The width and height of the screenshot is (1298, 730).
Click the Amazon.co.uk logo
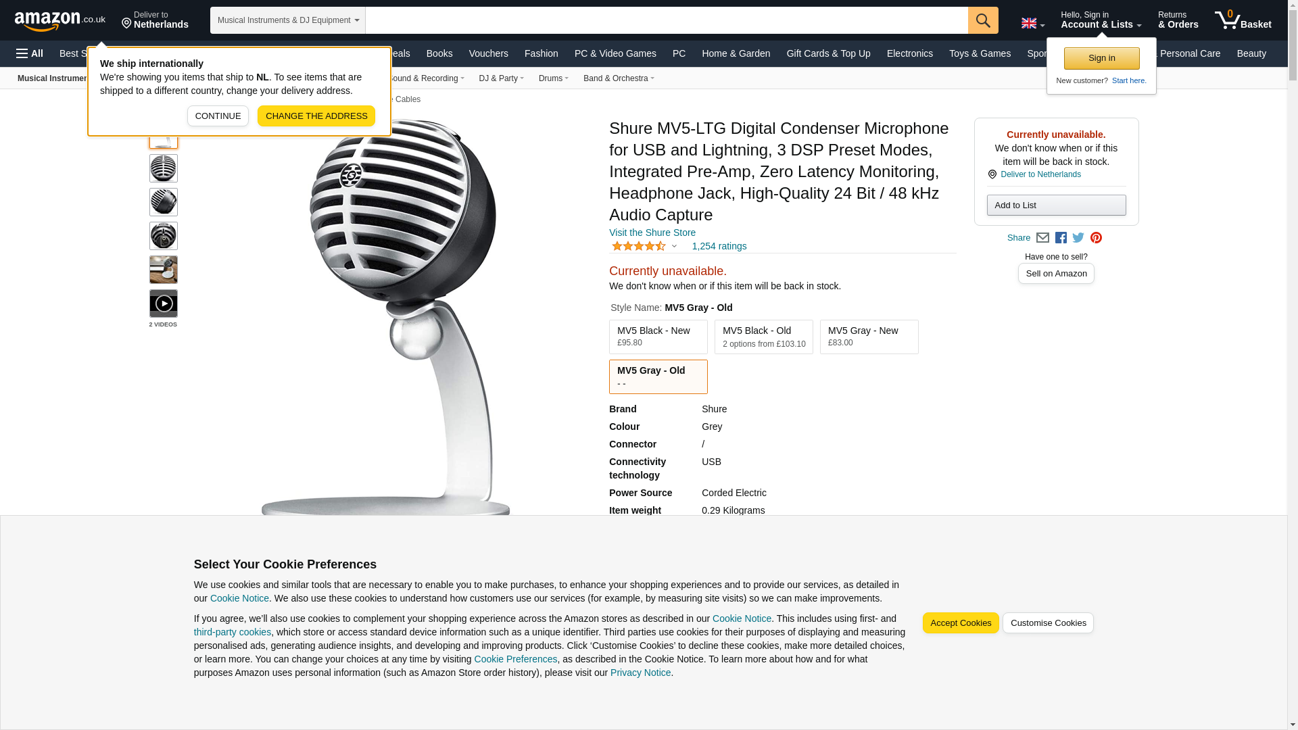click(x=59, y=20)
